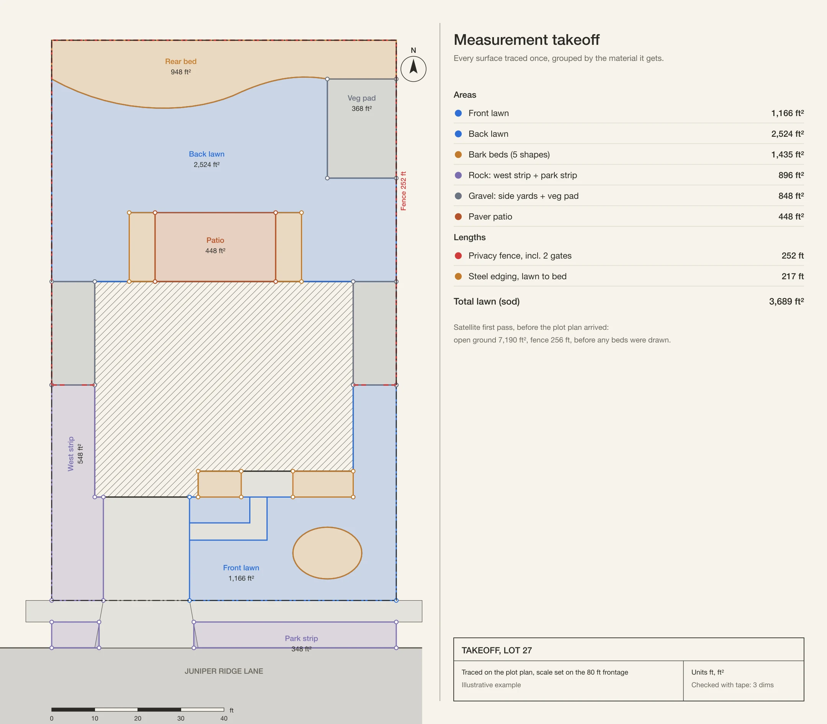Click the '848 ft²' gravel value
Screen dimensions: 827x724
[x=791, y=196]
